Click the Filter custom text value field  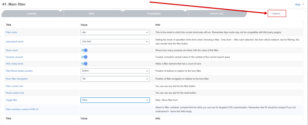(116, 86)
